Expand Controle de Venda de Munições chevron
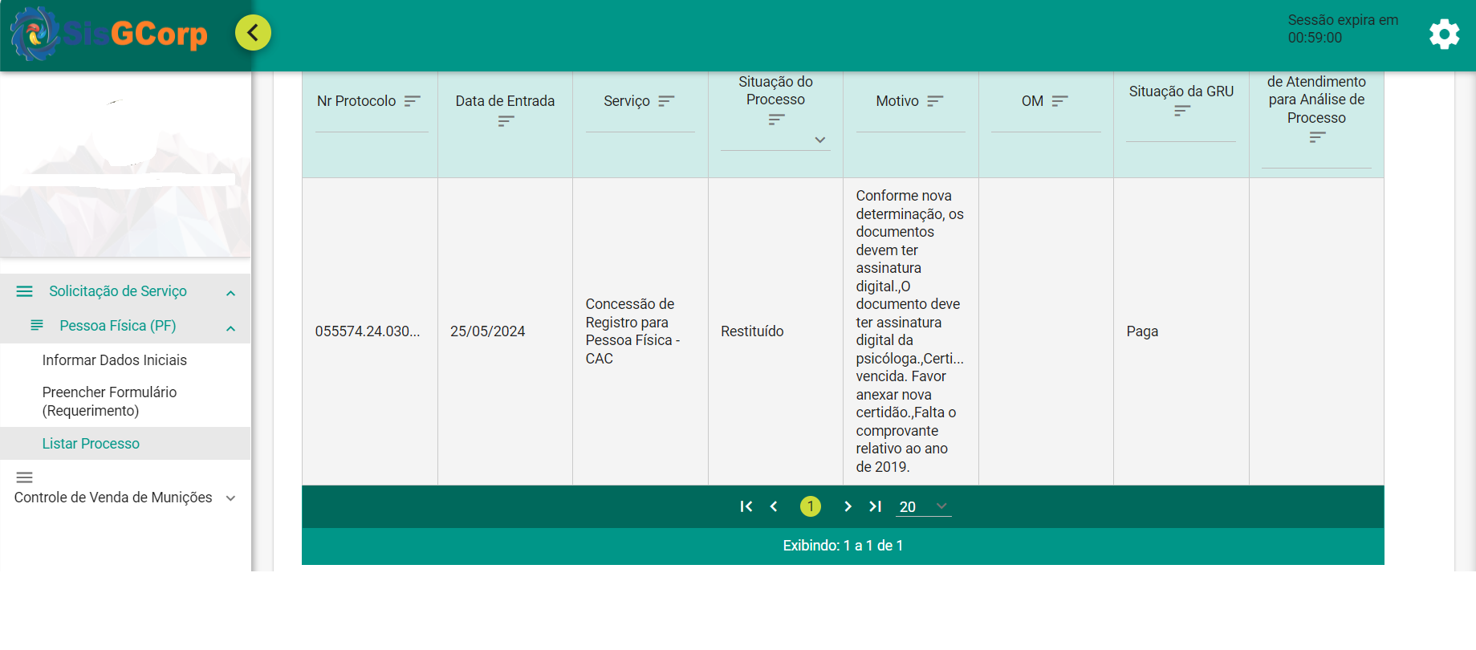This screenshot has height=650, width=1476. pyautogui.click(x=231, y=498)
